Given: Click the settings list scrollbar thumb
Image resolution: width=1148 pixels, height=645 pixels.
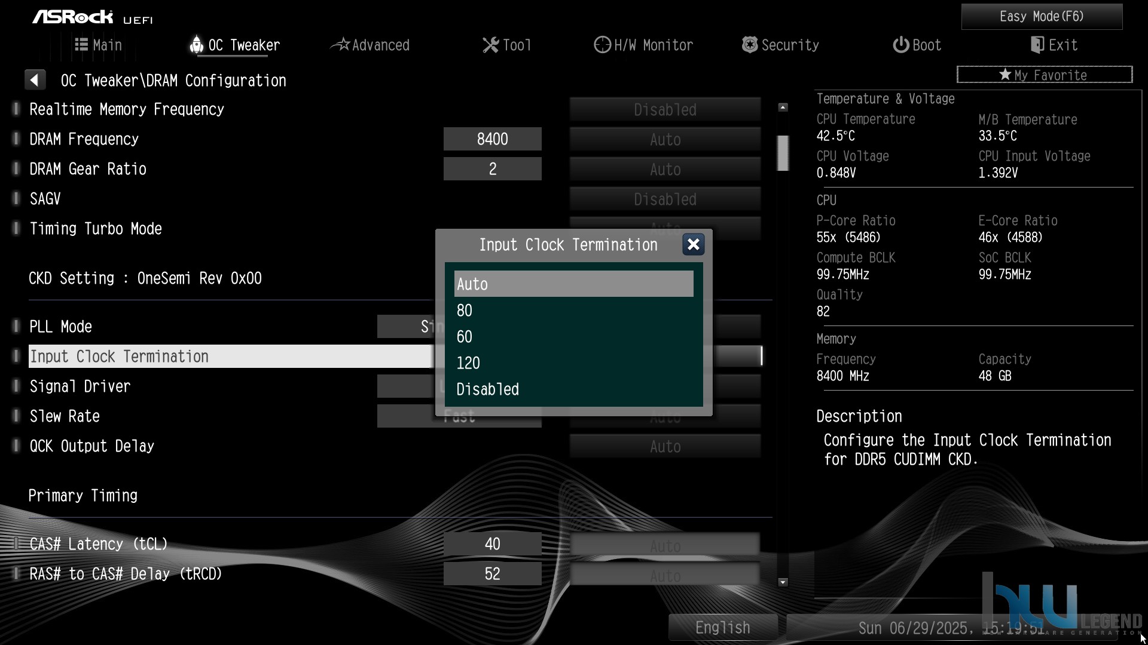Looking at the screenshot, I should [783, 153].
